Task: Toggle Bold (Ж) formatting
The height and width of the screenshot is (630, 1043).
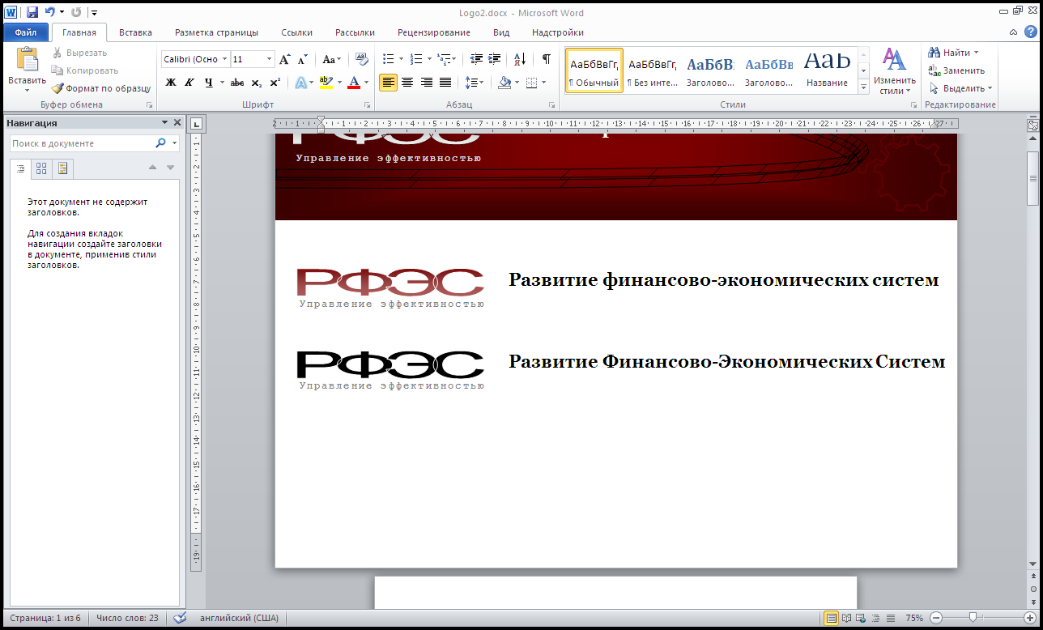Action: pyautogui.click(x=171, y=83)
